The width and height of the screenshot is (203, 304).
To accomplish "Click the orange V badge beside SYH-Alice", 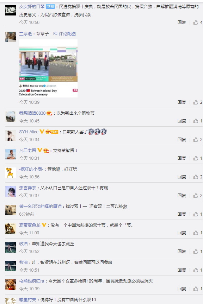I will coord(42,132).
